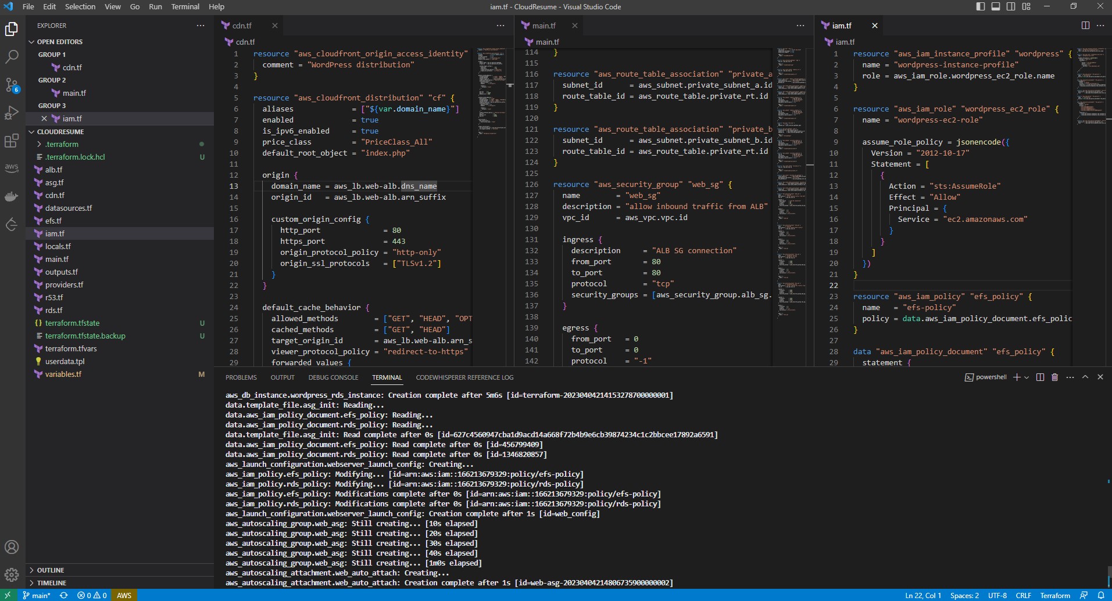1112x601 pixels.
Task: Open the Terminal menu
Action: tap(185, 6)
